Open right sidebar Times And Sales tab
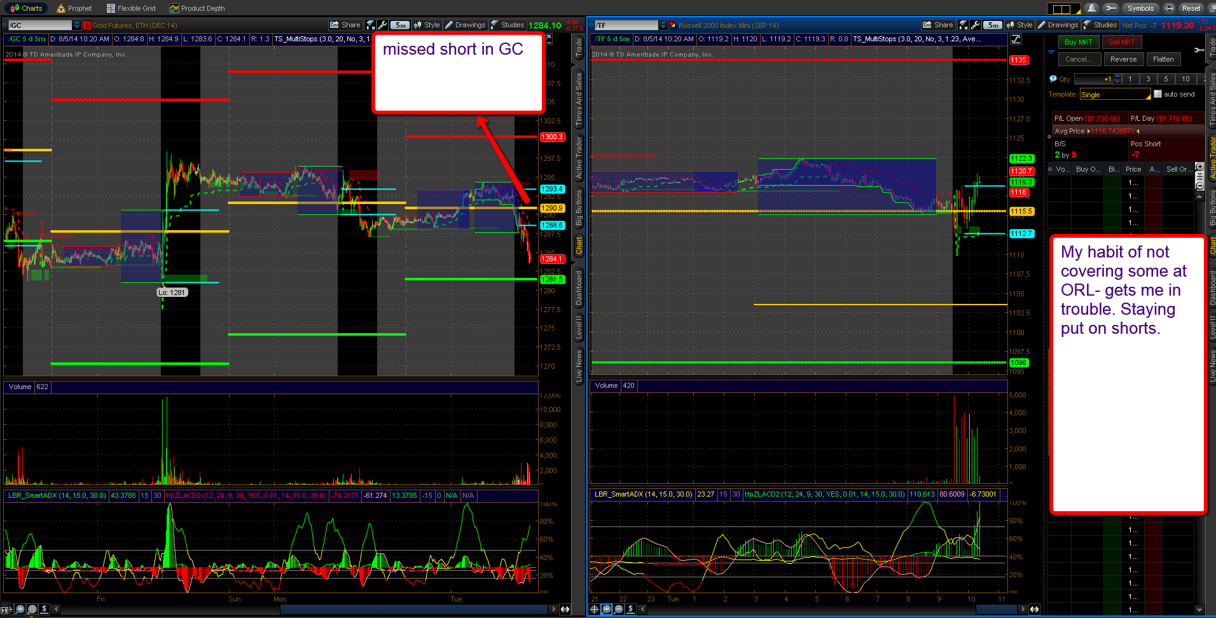The width and height of the screenshot is (1216, 618). click(x=1212, y=99)
